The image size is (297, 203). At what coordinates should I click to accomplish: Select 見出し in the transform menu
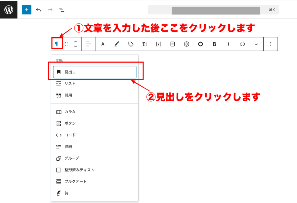pos(95,72)
